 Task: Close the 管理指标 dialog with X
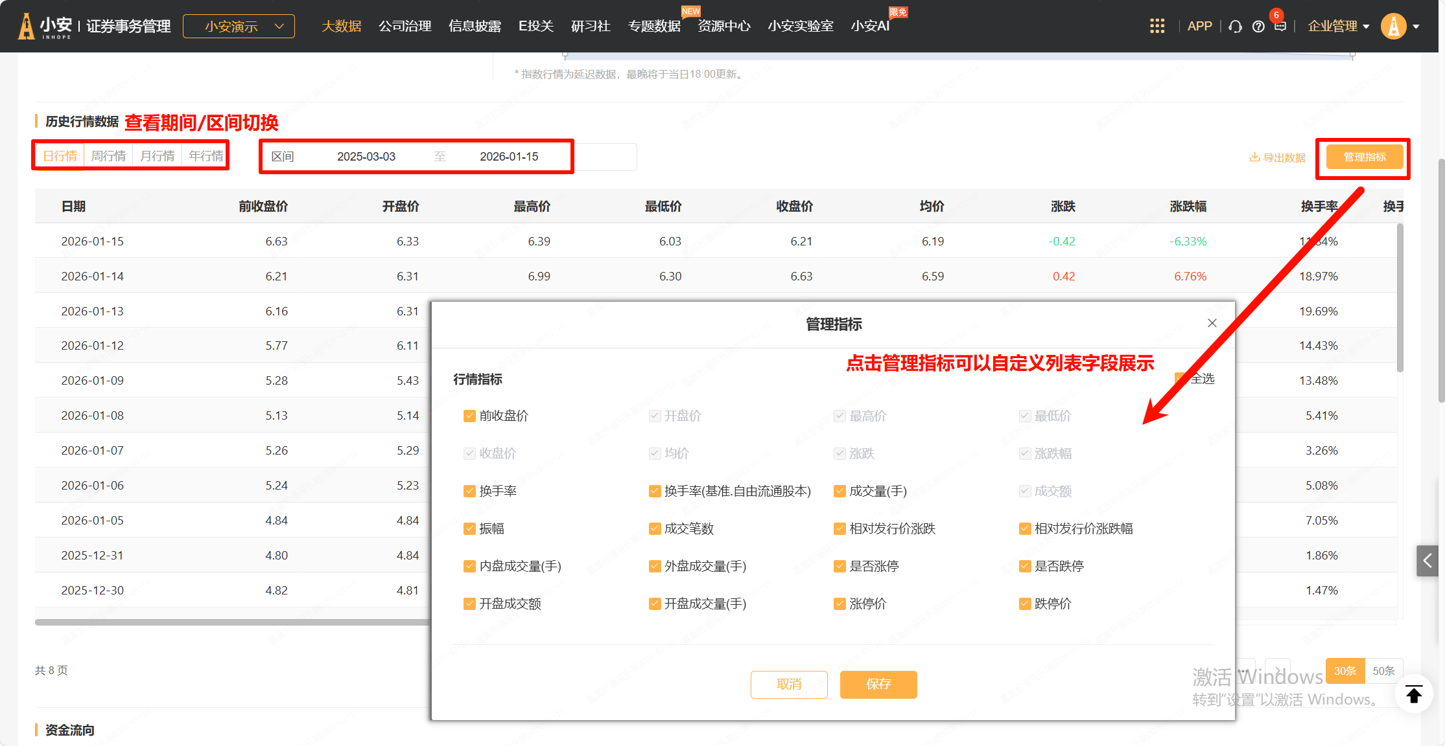tap(1212, 323)
